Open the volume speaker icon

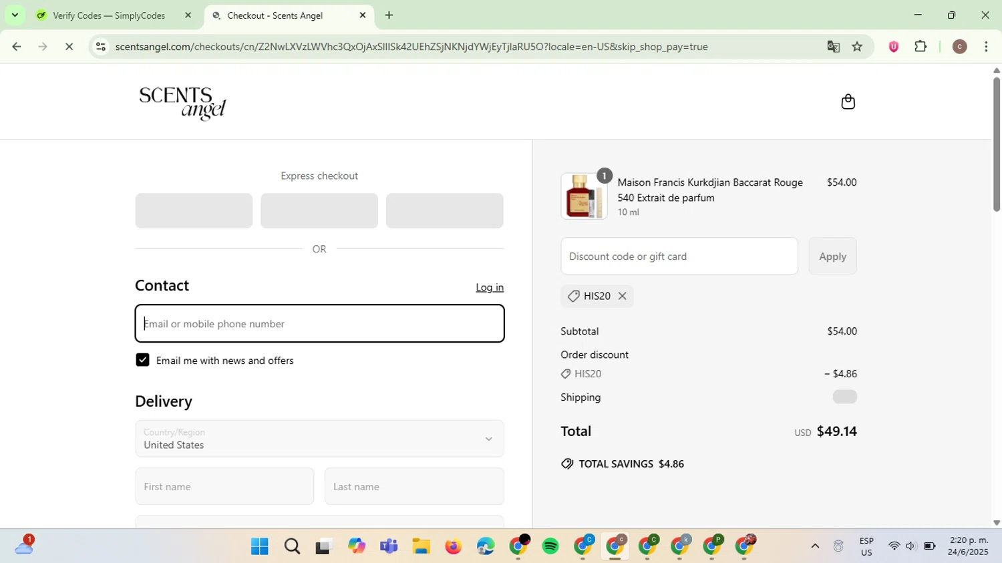[910, 546]
